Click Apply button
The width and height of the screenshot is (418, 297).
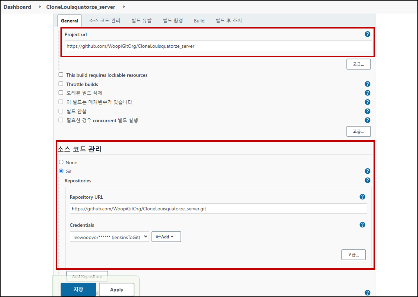coord(117,289)
